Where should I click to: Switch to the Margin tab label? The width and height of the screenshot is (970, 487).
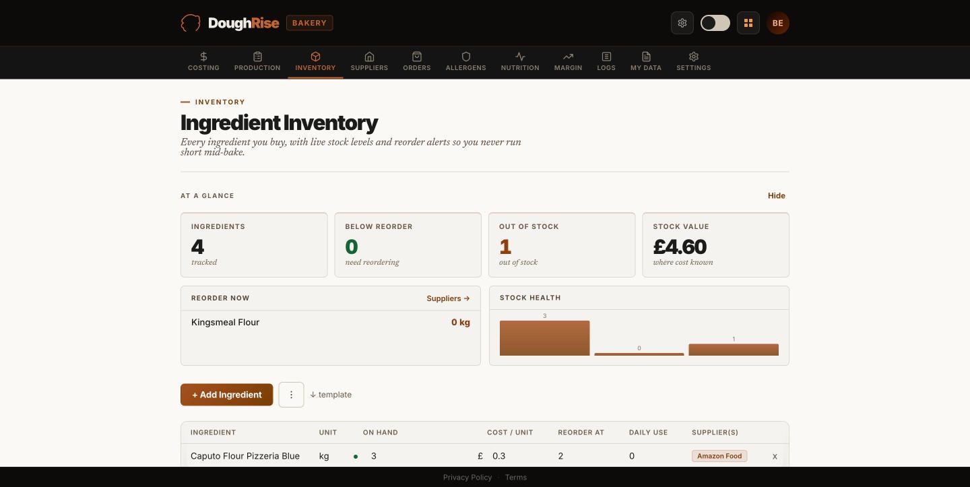(x=568, y=68)
